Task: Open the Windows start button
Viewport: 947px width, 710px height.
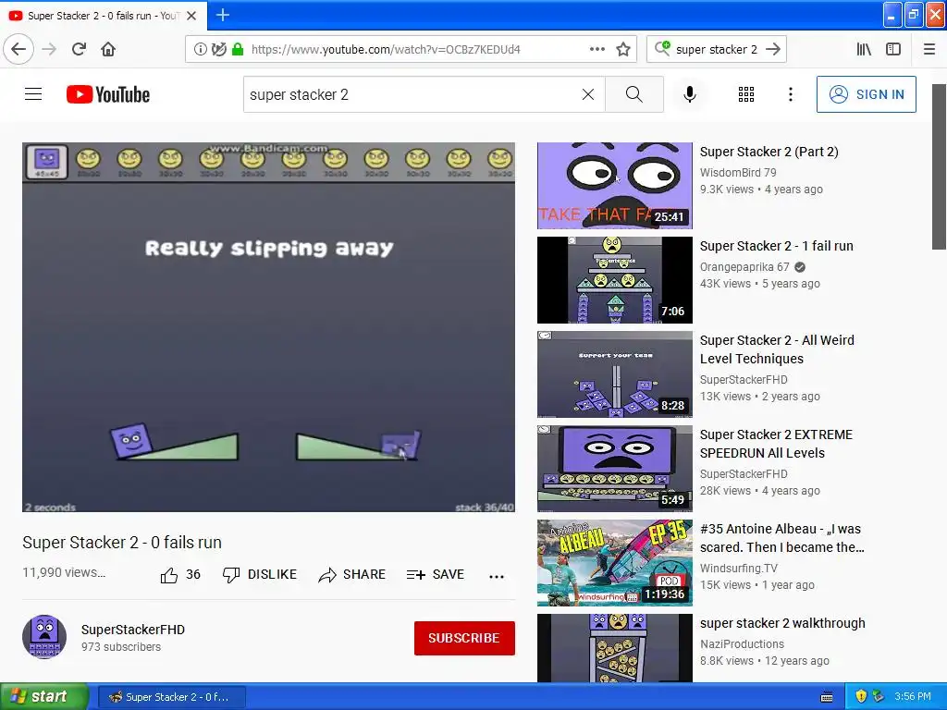Action: tap(43, 696)
